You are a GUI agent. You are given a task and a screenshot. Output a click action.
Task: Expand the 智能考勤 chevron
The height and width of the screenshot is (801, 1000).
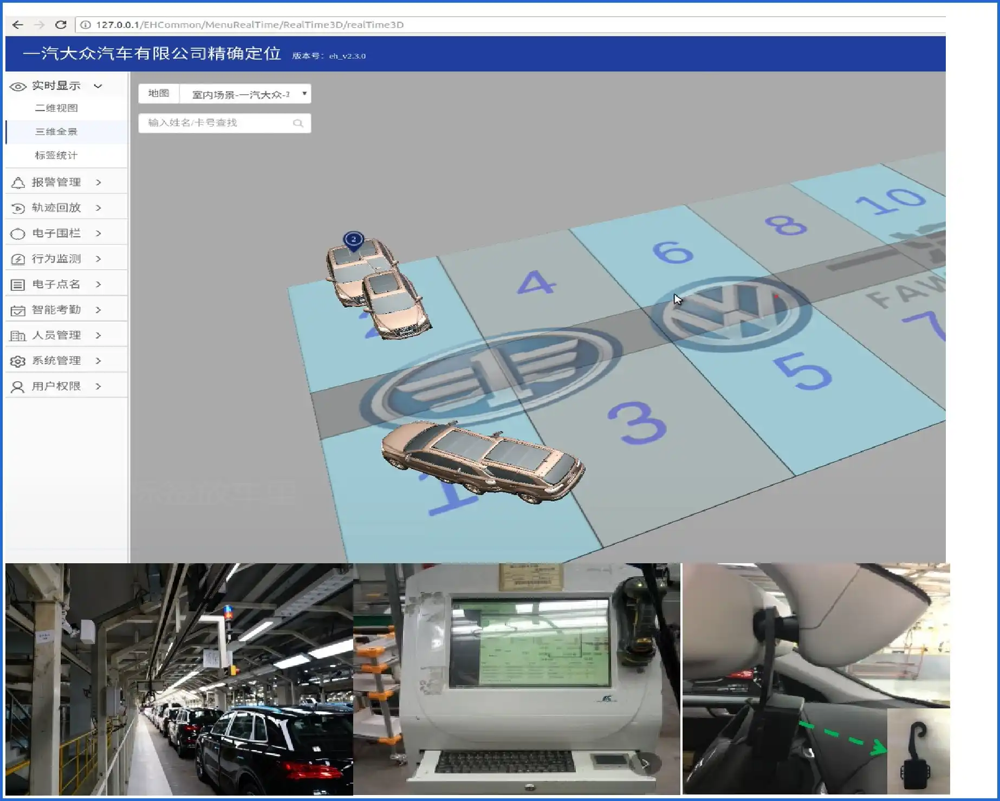click(x=99, y=310)
